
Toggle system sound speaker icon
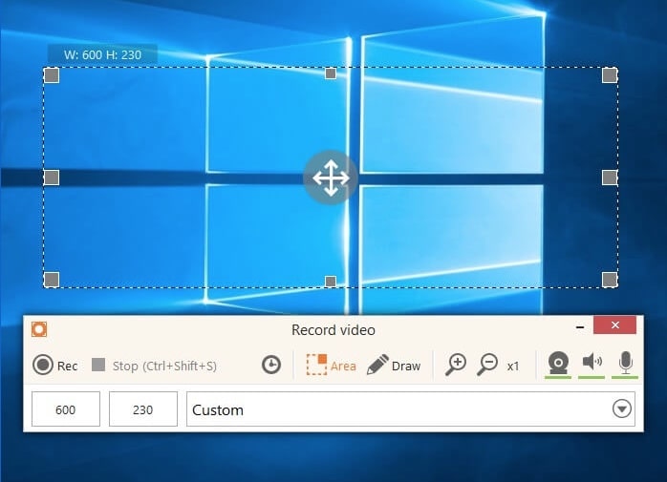coord(592,365)
